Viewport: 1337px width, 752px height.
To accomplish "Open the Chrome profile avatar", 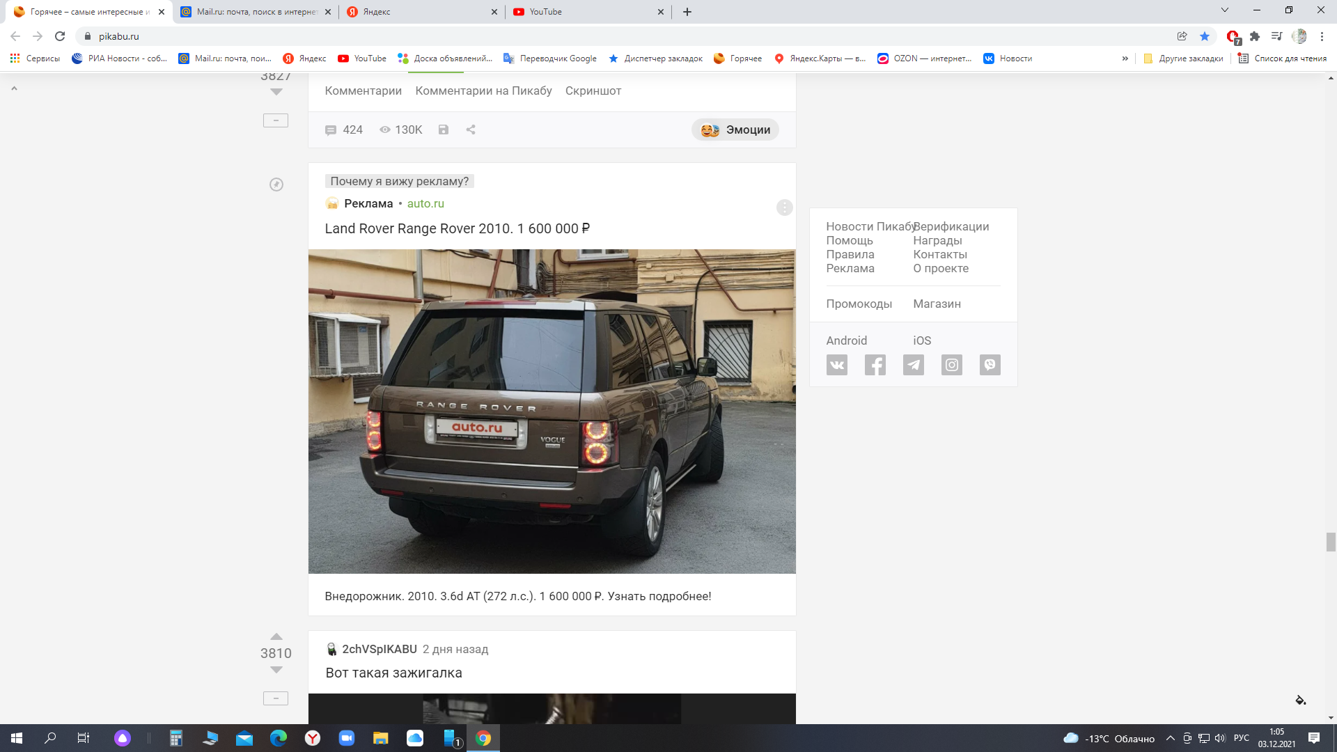I will click(x=1299, y=36).
